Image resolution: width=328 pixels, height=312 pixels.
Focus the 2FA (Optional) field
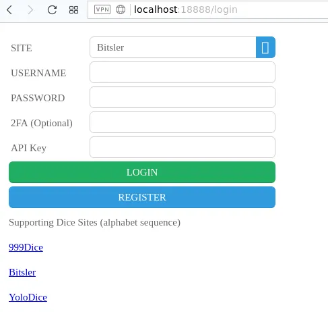pos(183,122)
